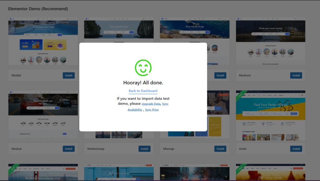Image resolution: width=320 pixels, height=181 pixels.
Task: Install the Hotel demo
Action: (296, 149)
